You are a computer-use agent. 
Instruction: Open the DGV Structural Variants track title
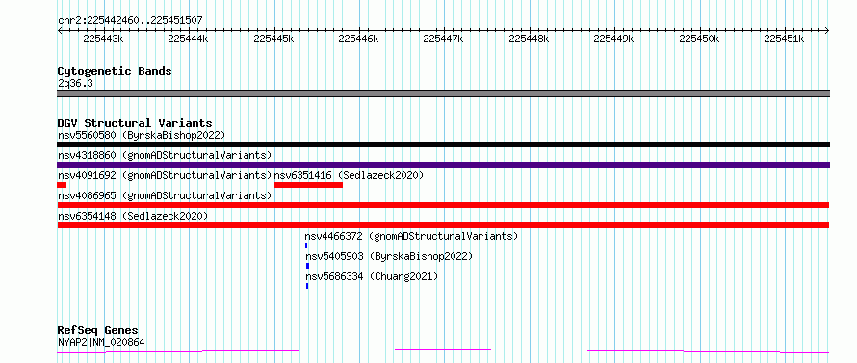click(135, 123)
